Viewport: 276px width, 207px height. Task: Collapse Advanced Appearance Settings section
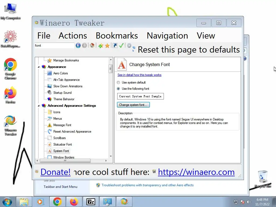click(39, 106)
